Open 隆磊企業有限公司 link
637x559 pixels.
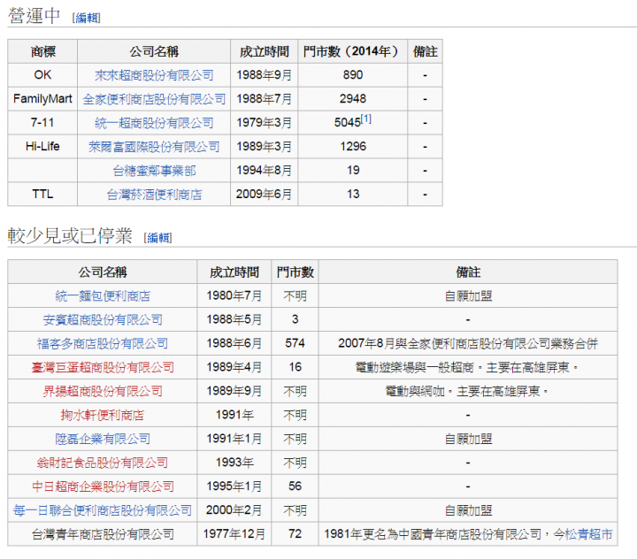click(x=103, y=439)
